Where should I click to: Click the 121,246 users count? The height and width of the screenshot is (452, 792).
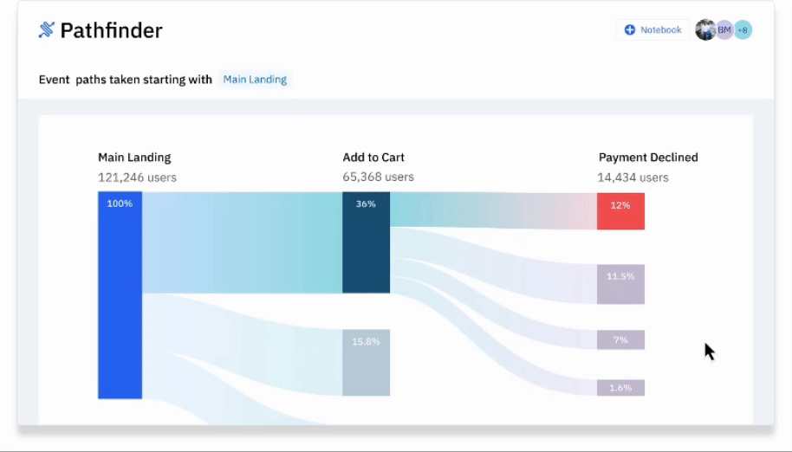click(137, 178)
